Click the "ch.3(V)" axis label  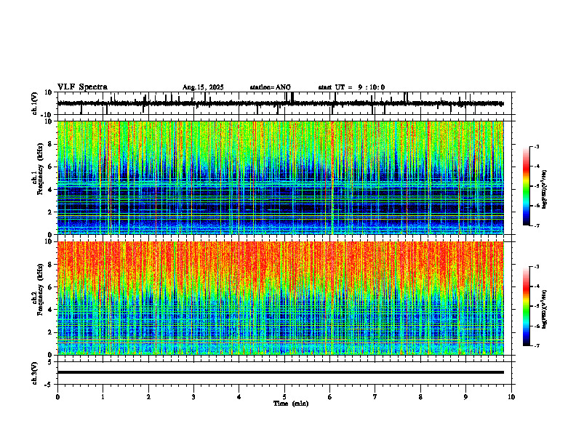coord(35,373)
